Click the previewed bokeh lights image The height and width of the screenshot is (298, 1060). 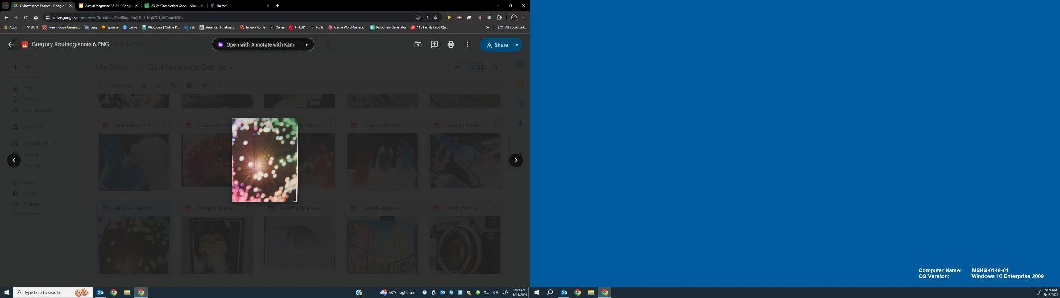pyautogui.click(x=264, y=160)
